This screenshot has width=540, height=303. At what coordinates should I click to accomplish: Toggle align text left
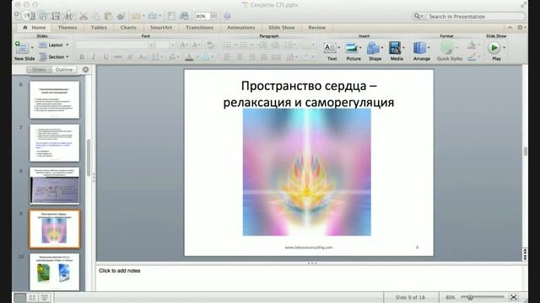pos(227,57)
